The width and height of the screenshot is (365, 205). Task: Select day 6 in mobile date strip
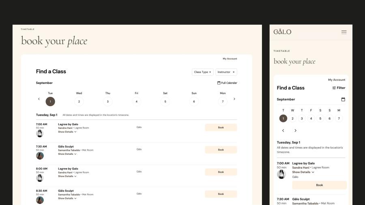tap(329, 119)
